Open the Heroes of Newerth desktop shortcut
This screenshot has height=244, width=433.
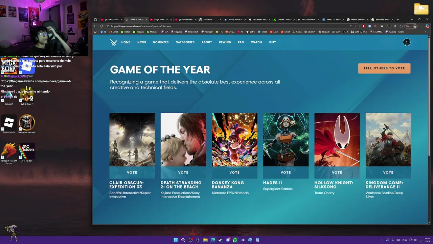coord(27,124)
